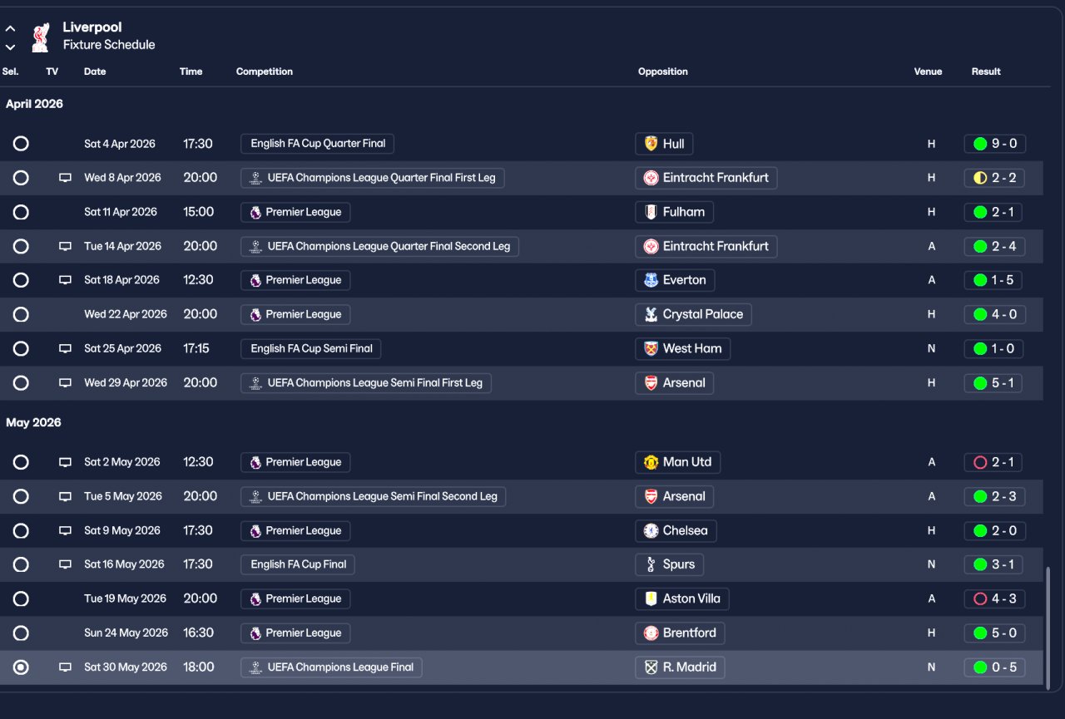The height and width of the screenshot is (719, 1065).
Task: View the 4 - 0 result against Crystal Palace
Action: (995, 314)
